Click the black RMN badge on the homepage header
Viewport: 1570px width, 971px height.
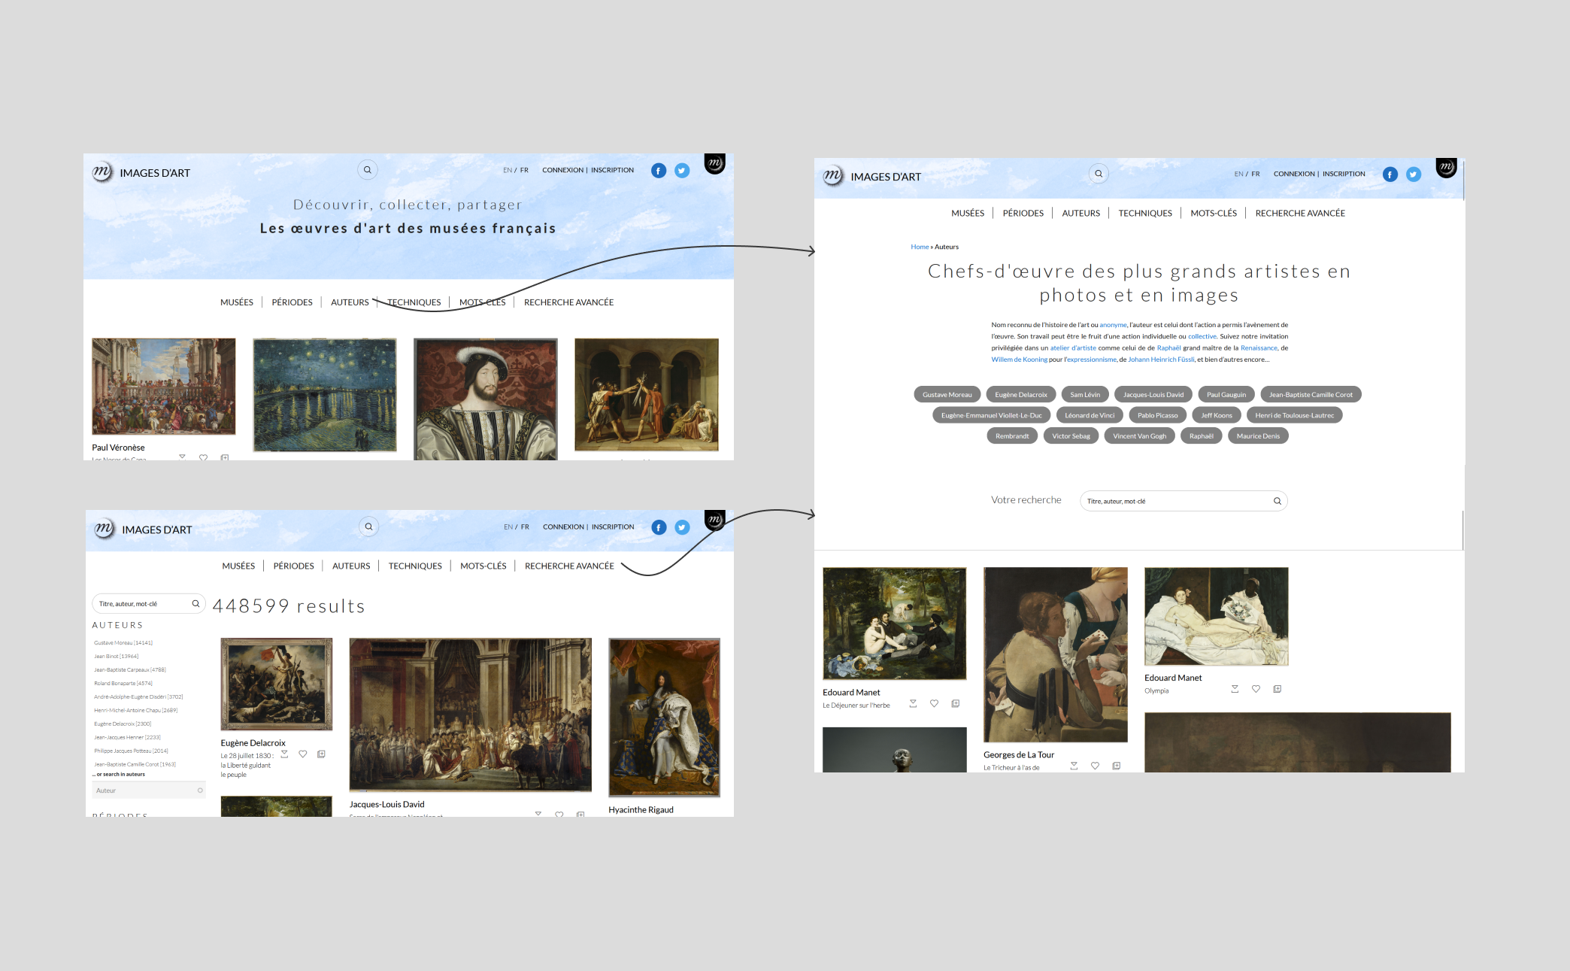click(714, 163)
